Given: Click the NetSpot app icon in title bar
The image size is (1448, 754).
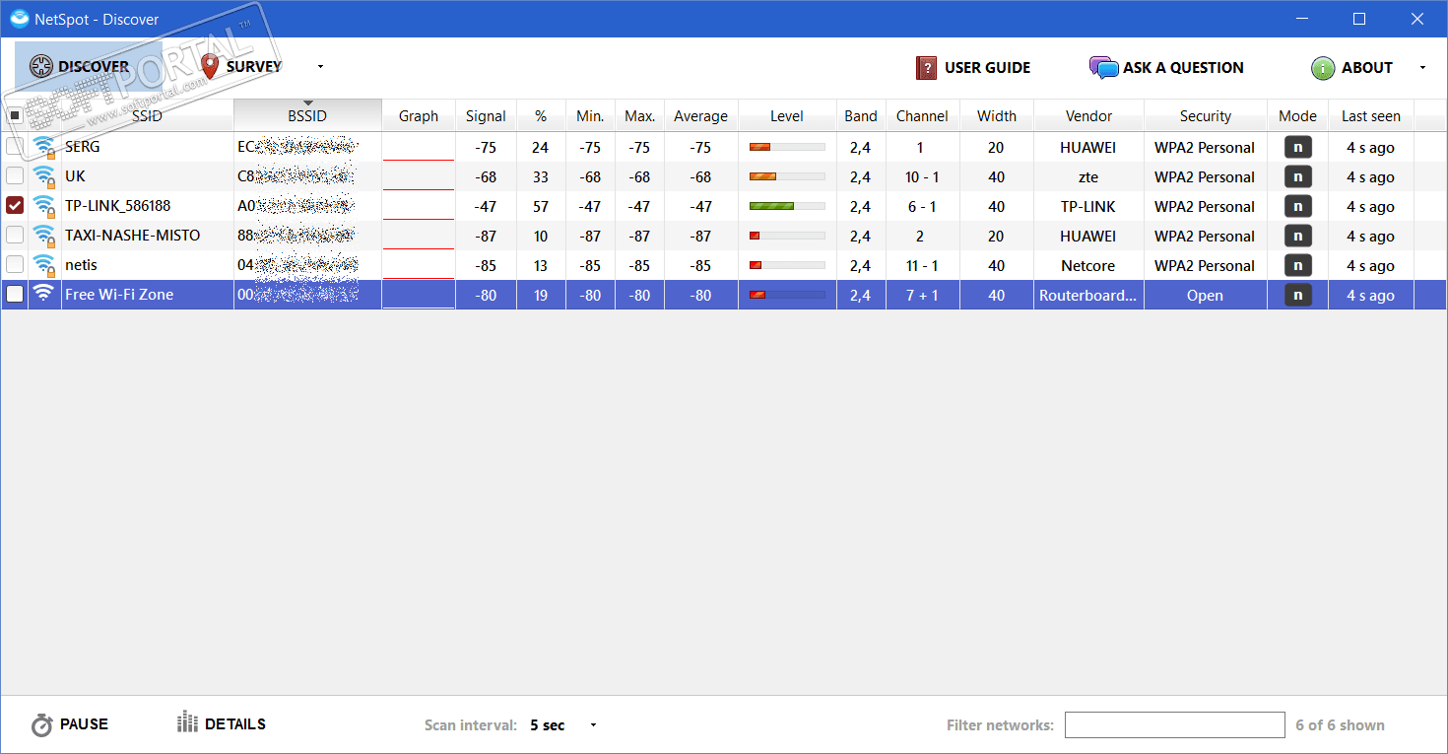Looking at the screenshot, I should (x=19, y=19).
